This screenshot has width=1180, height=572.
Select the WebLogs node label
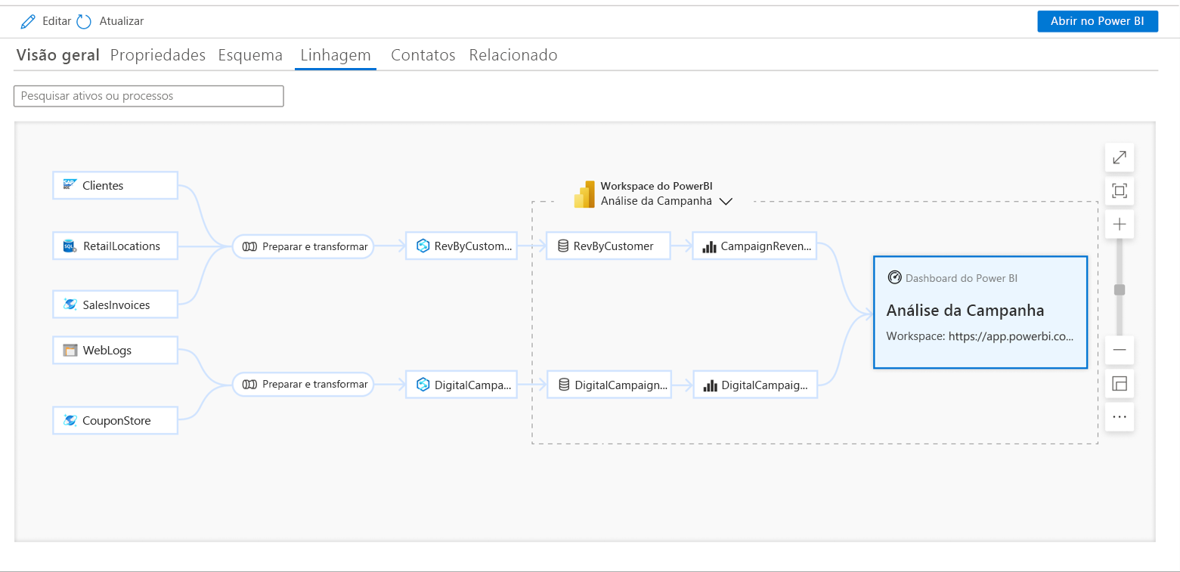pos(107,351)
